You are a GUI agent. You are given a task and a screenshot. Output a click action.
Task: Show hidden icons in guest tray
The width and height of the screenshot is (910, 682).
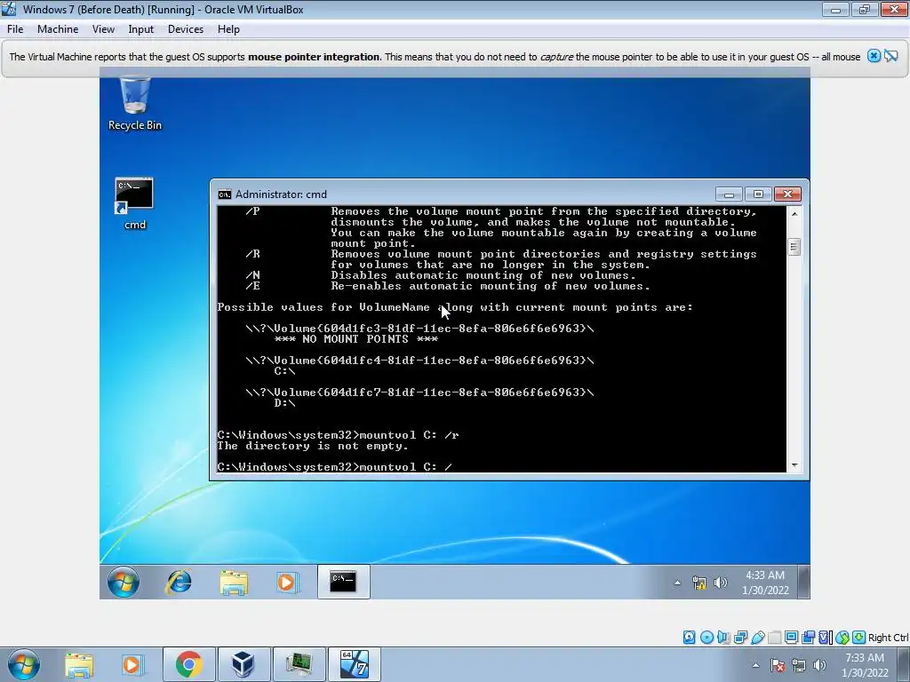tap(677, 583)
